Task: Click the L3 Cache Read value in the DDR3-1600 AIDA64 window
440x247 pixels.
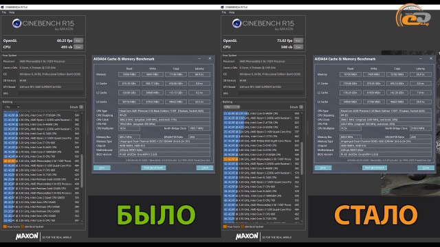Action: [350, 102]
